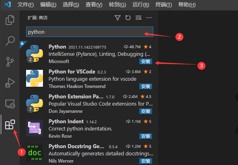Select the Python extension title
Screen dimensions: 238x165
coord(57,47)
